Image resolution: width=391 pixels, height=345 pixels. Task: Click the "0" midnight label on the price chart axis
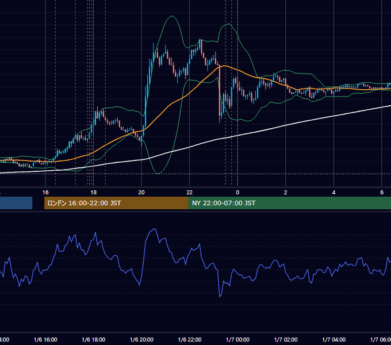click(237, 193)
